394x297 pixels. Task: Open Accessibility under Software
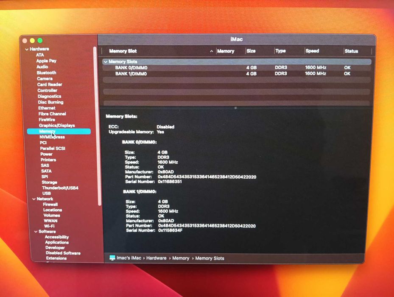tap(57, 237)
